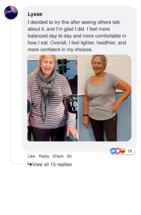Open the gray t-shirt after photo
This screenshot has width=141, height=215.
[x=105, y=98]
